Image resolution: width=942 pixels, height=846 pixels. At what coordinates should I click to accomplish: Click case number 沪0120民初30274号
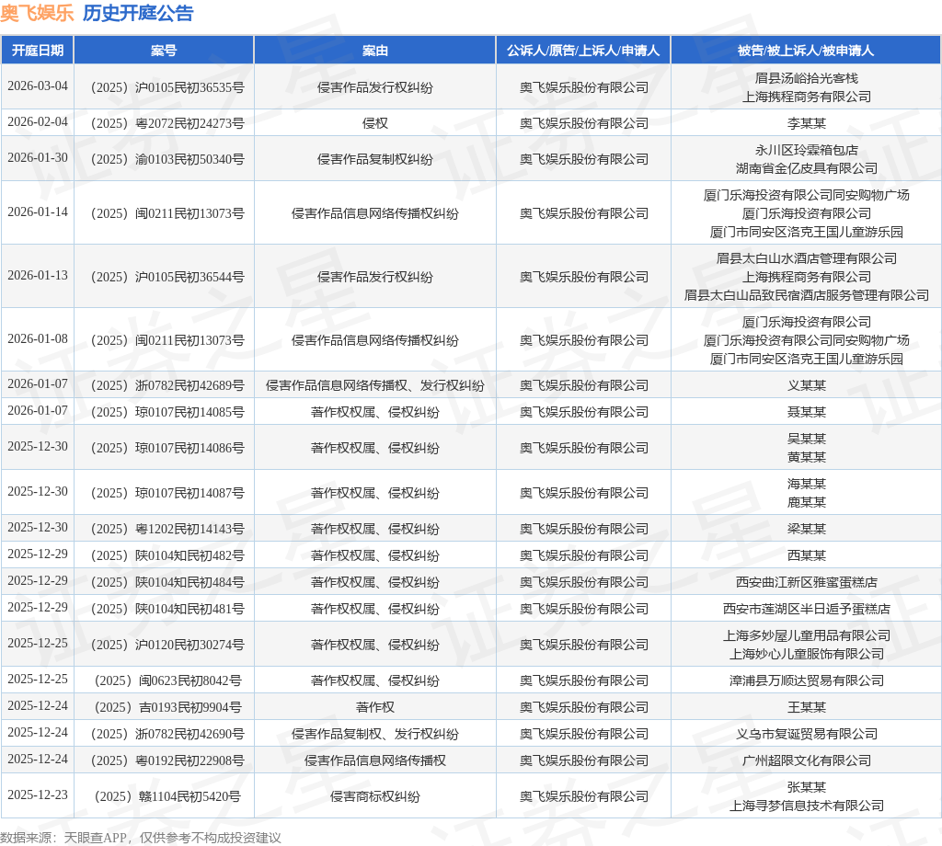167,646
